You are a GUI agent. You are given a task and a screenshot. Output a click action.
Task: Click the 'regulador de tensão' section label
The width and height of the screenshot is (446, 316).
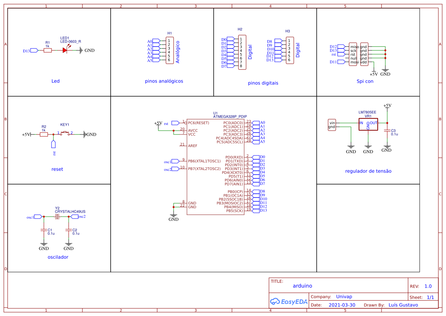368,171
